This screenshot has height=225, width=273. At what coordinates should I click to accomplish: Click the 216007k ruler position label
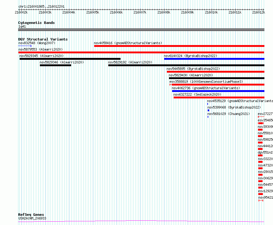pos(140,12)
